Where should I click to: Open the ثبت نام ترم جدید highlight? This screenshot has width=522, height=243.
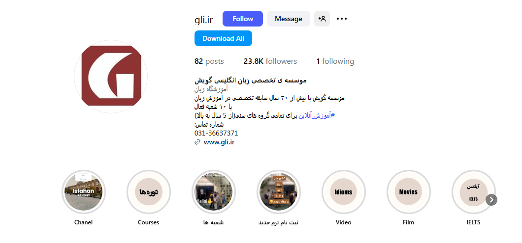(278, 192)
